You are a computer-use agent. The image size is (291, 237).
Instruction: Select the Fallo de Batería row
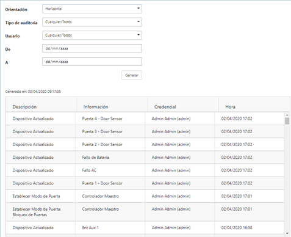coord(145,158)
